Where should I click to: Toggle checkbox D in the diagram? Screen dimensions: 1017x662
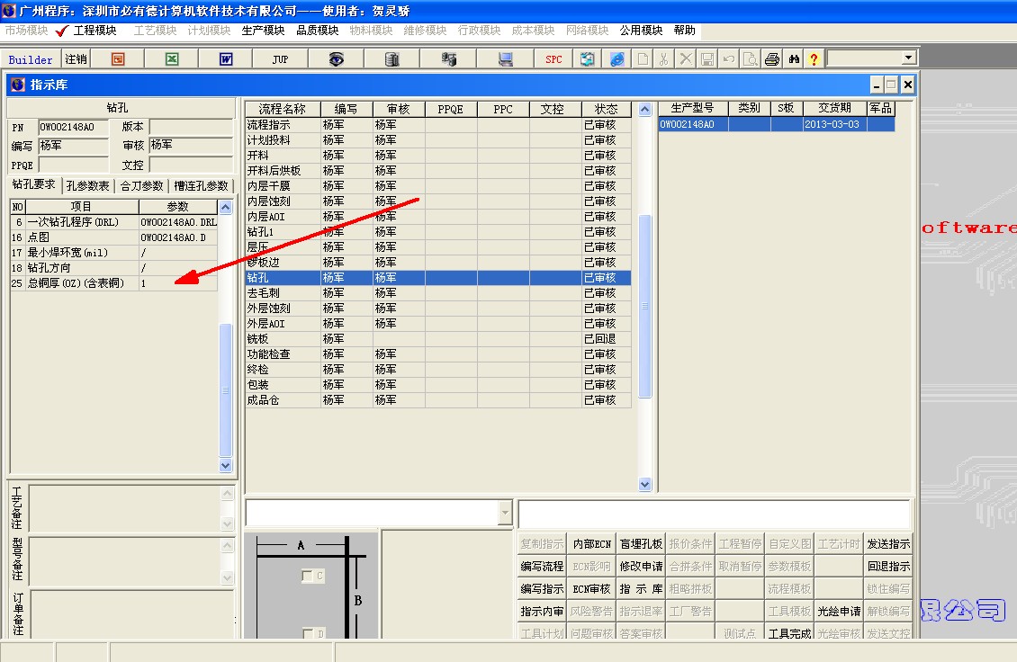tap(308, 633)
